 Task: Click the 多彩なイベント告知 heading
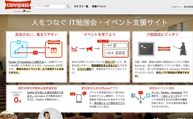pos(162,88)
